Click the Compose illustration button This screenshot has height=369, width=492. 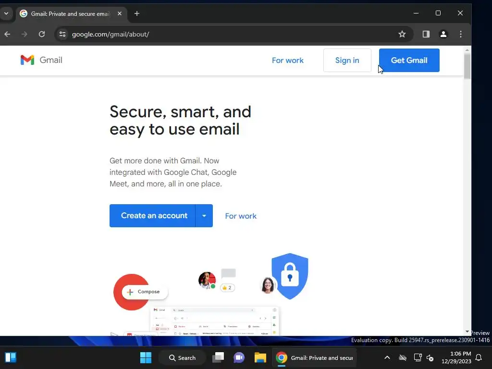pyautogui.click(x=145, y=292)
